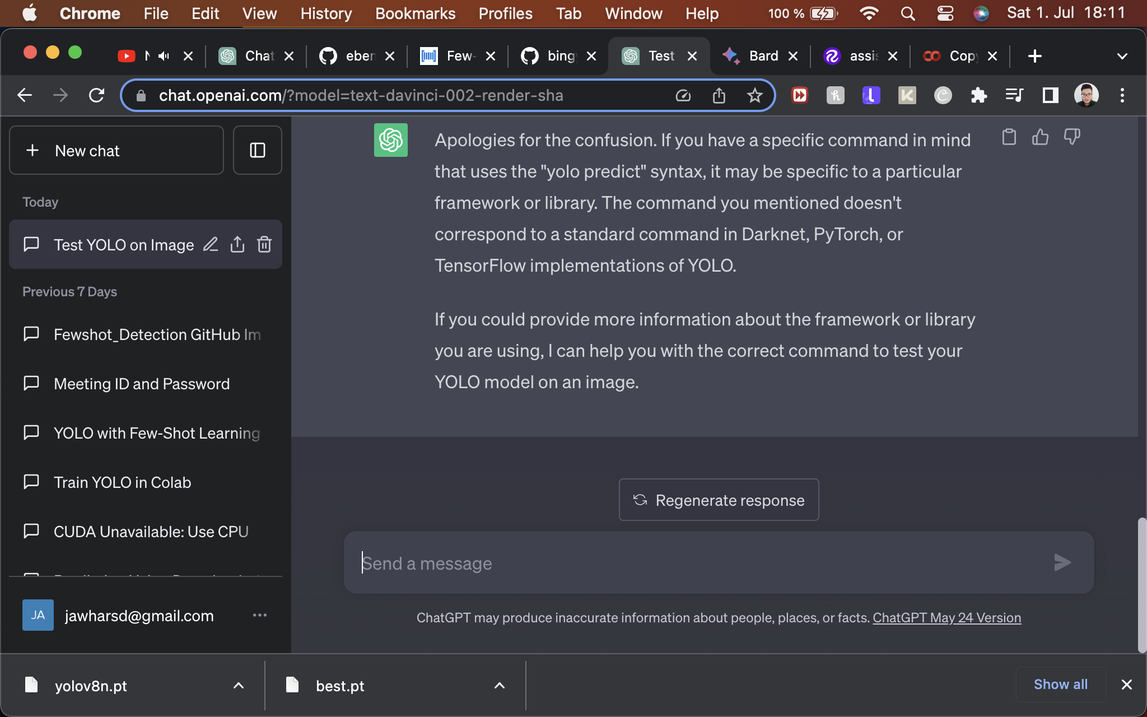The image size is (1147, 717).
Task: Focus the Send a message field
Action: pos(700,563)
